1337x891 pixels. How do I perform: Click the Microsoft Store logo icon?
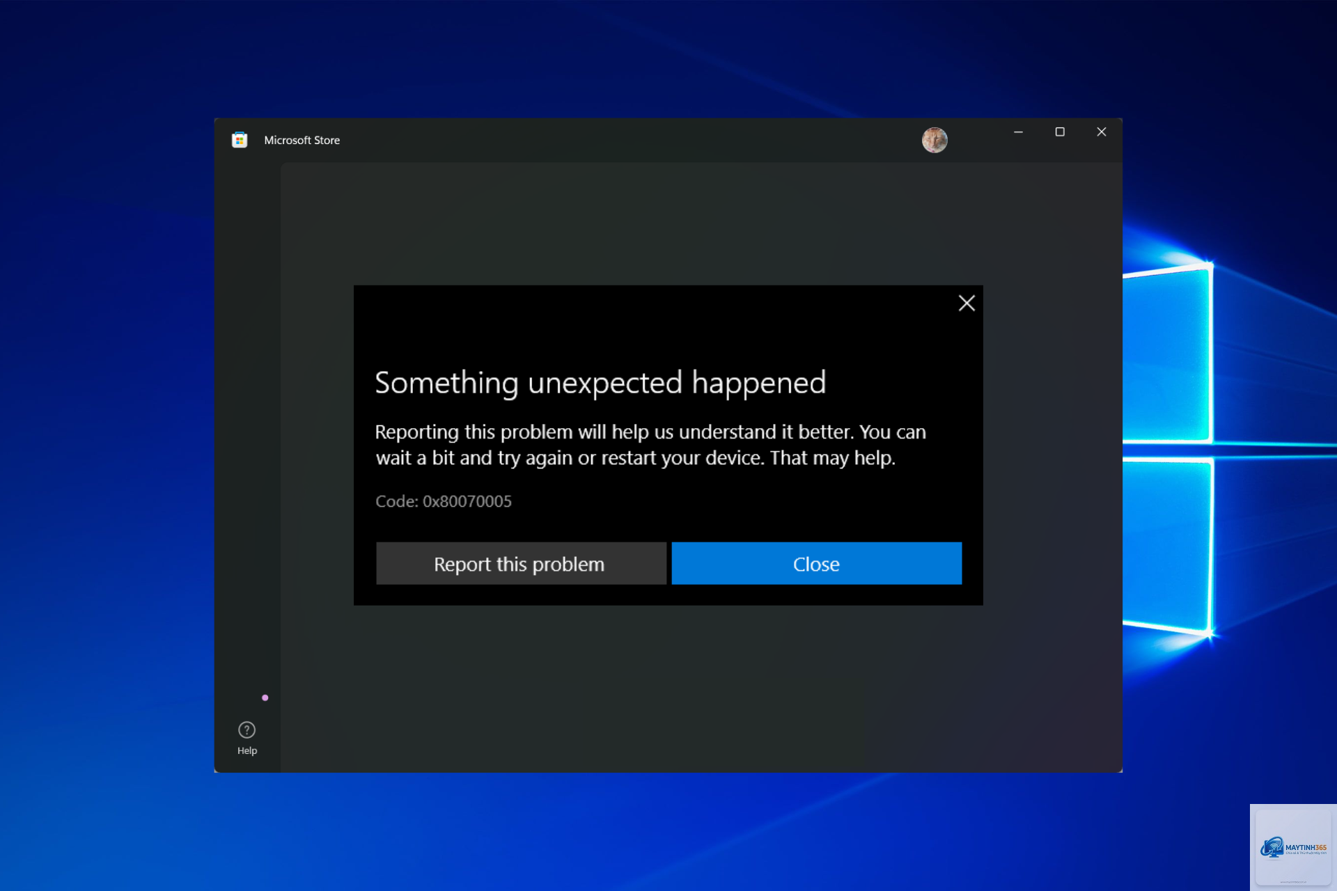[x=240, y=140]
